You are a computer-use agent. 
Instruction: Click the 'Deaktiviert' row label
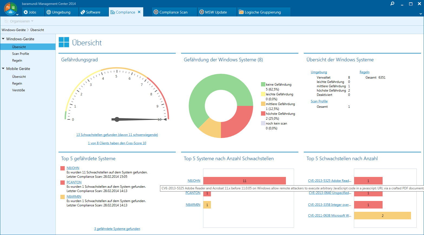(x=324, y=95)
